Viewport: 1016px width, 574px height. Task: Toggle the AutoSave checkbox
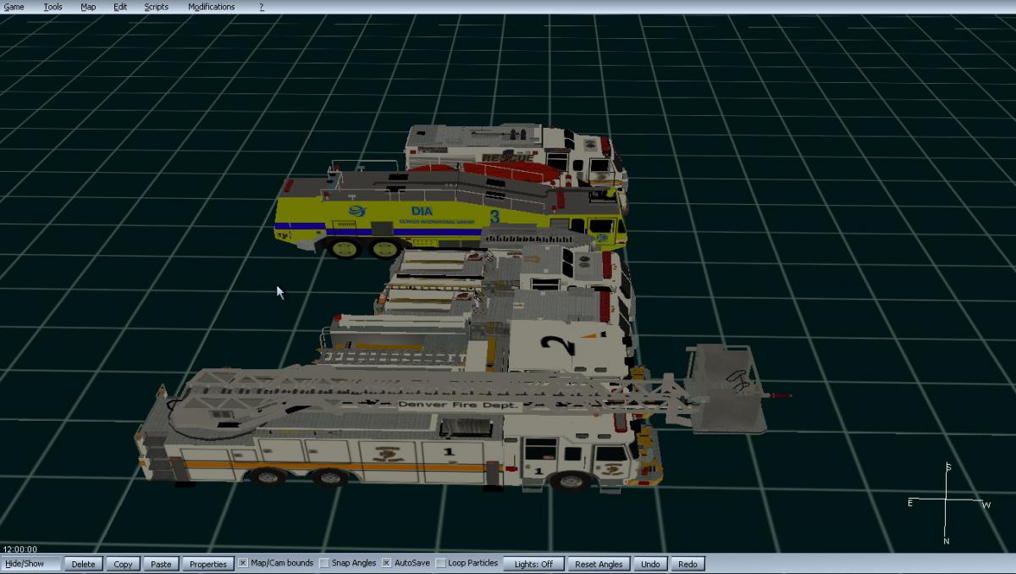(x=387, y=563)
